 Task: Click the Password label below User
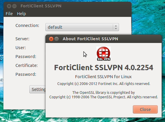26,57
